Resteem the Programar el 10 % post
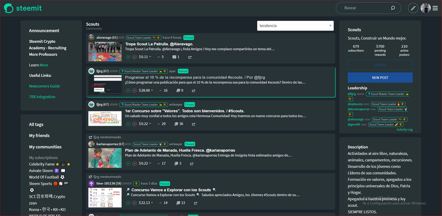Screen dimensions: 442x216 click(194, 91)
